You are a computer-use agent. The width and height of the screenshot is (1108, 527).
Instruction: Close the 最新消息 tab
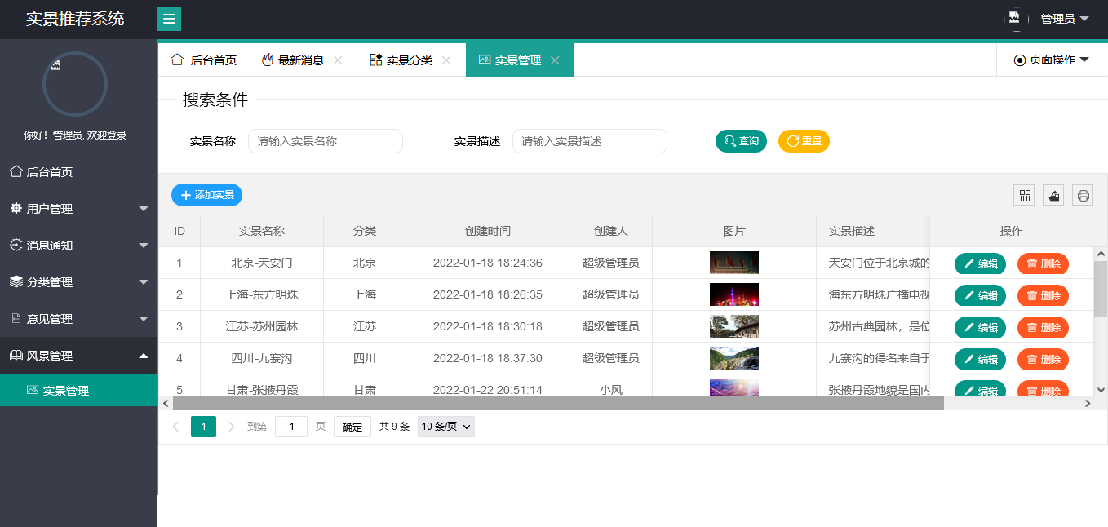[x=338, y=60]
